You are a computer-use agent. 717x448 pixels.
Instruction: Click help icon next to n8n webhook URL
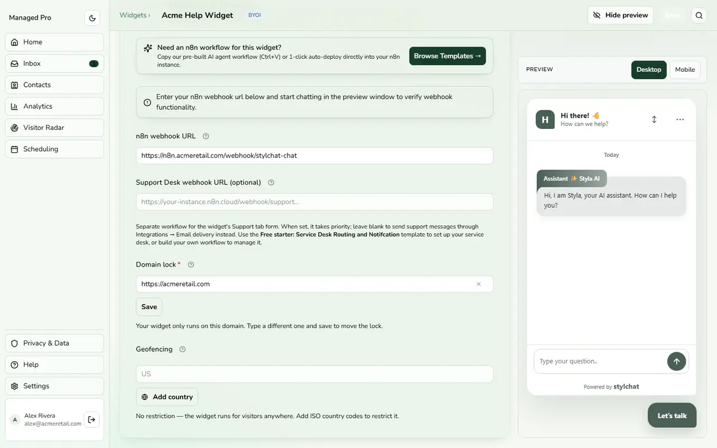[x=206, y=136]
